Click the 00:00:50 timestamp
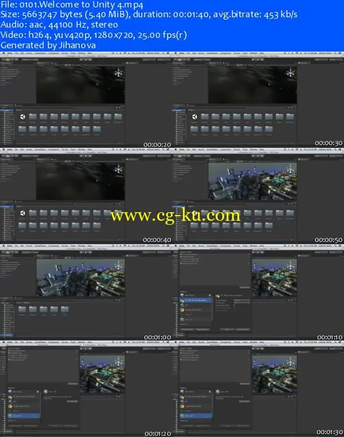The image size is (344, 437). click(329, 240)
